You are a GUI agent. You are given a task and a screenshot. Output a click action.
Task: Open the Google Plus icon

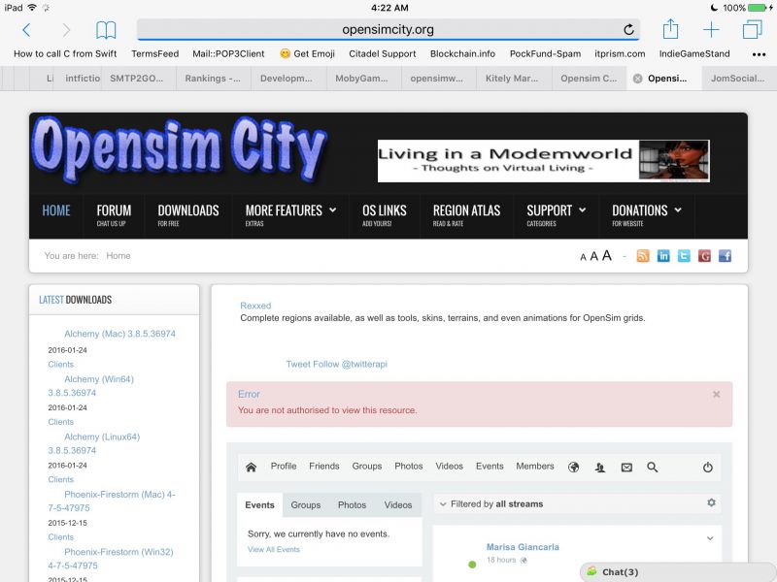pyautogui.click(x=704, y=256)
